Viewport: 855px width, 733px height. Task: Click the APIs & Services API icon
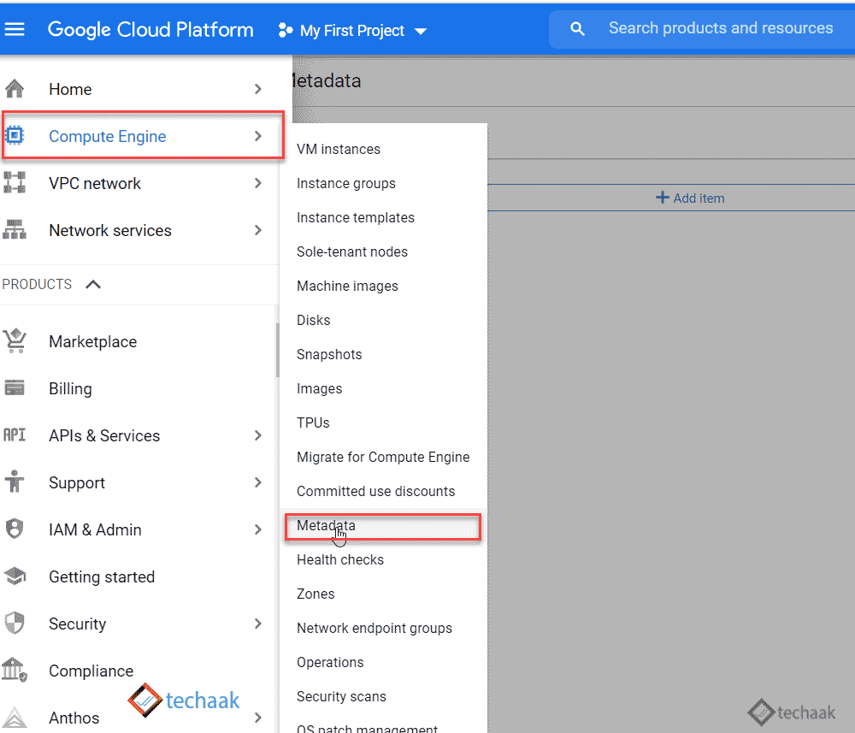(15, 434)
